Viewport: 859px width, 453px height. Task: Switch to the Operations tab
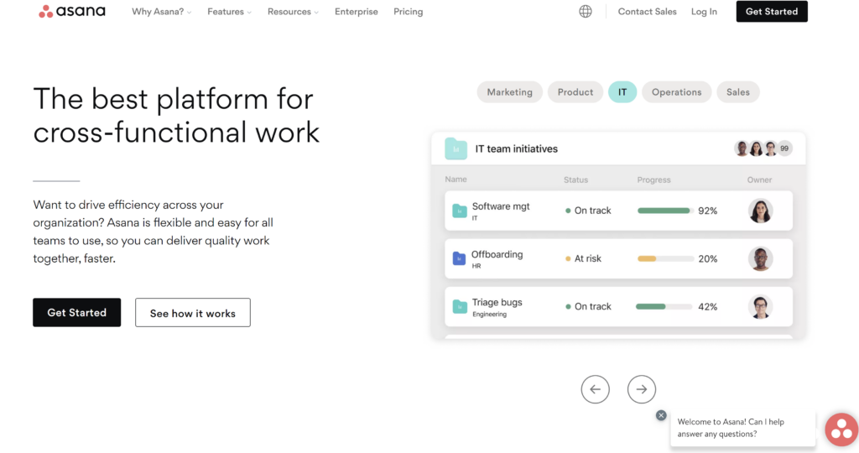[x=677, y=92]
